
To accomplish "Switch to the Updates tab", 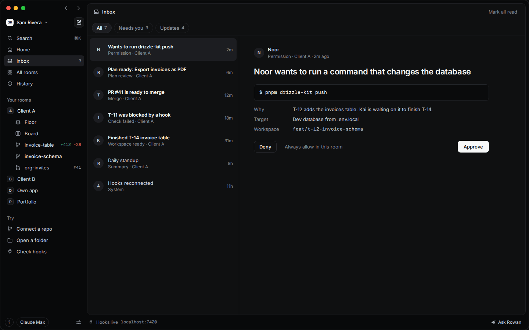I will click(x=172, y=28).
